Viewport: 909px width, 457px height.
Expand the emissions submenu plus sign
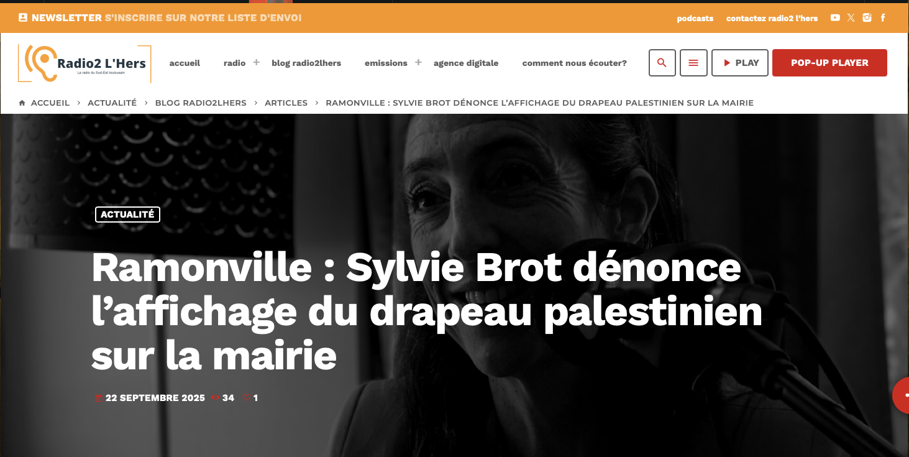click(418, 62)
